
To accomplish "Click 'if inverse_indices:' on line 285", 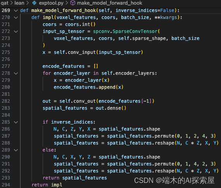I will [69, 122].
